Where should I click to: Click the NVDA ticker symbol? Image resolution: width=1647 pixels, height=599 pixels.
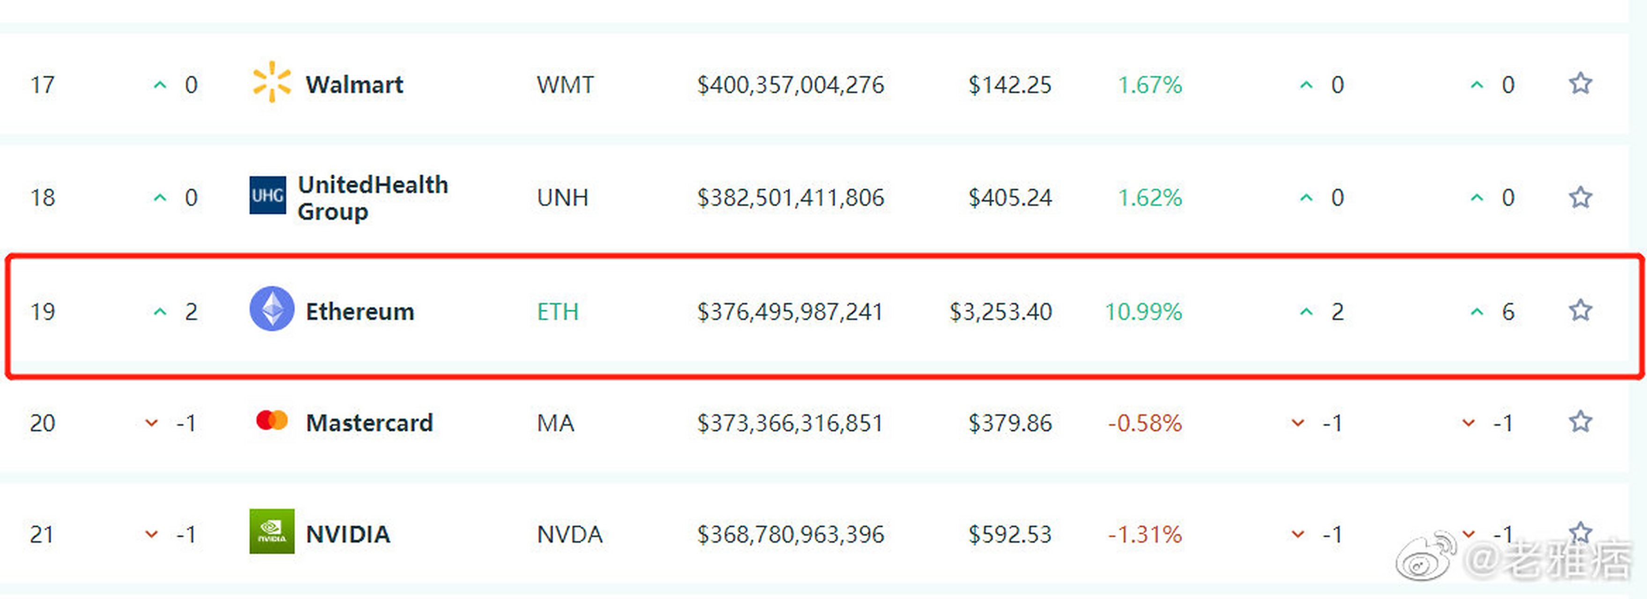tap(569, 534)
